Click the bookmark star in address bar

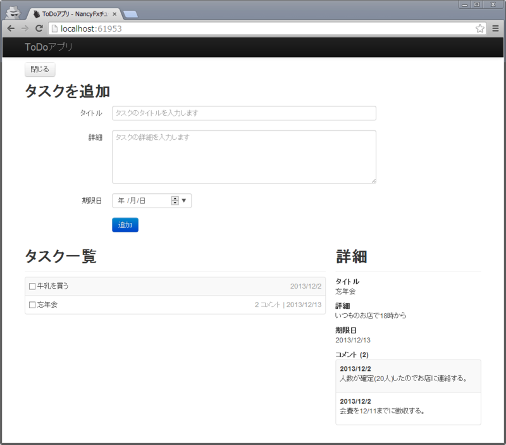(479, 28)
